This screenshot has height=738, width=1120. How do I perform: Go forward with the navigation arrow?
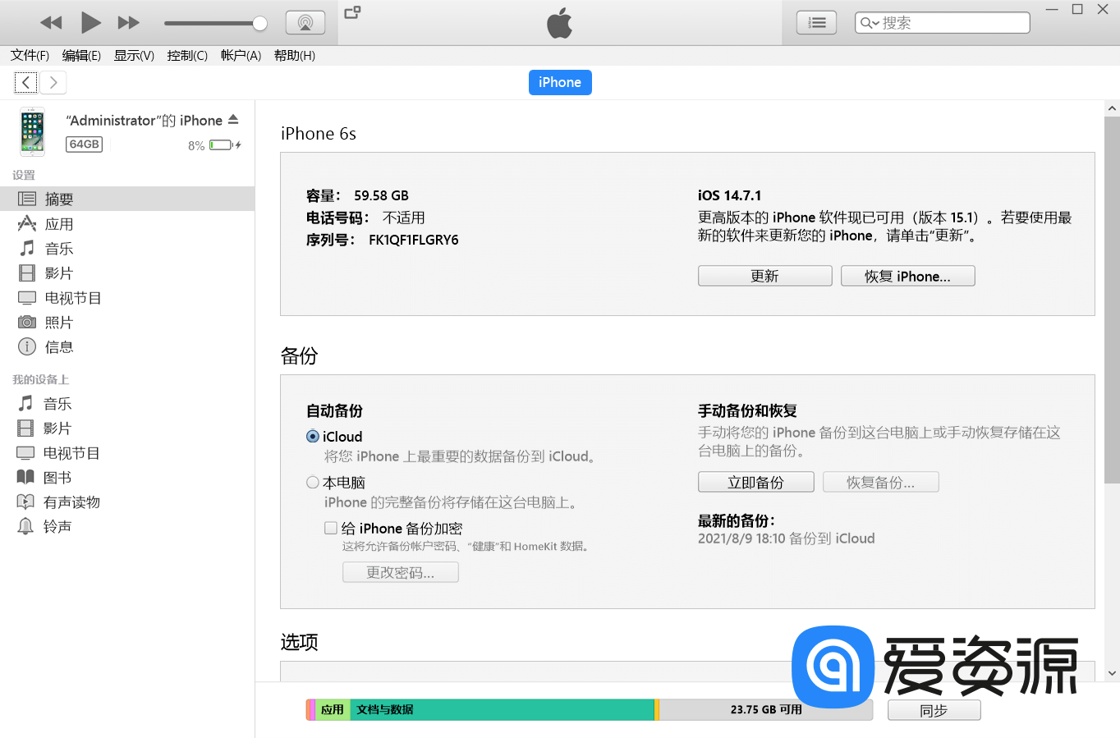[x=52, y=82]
